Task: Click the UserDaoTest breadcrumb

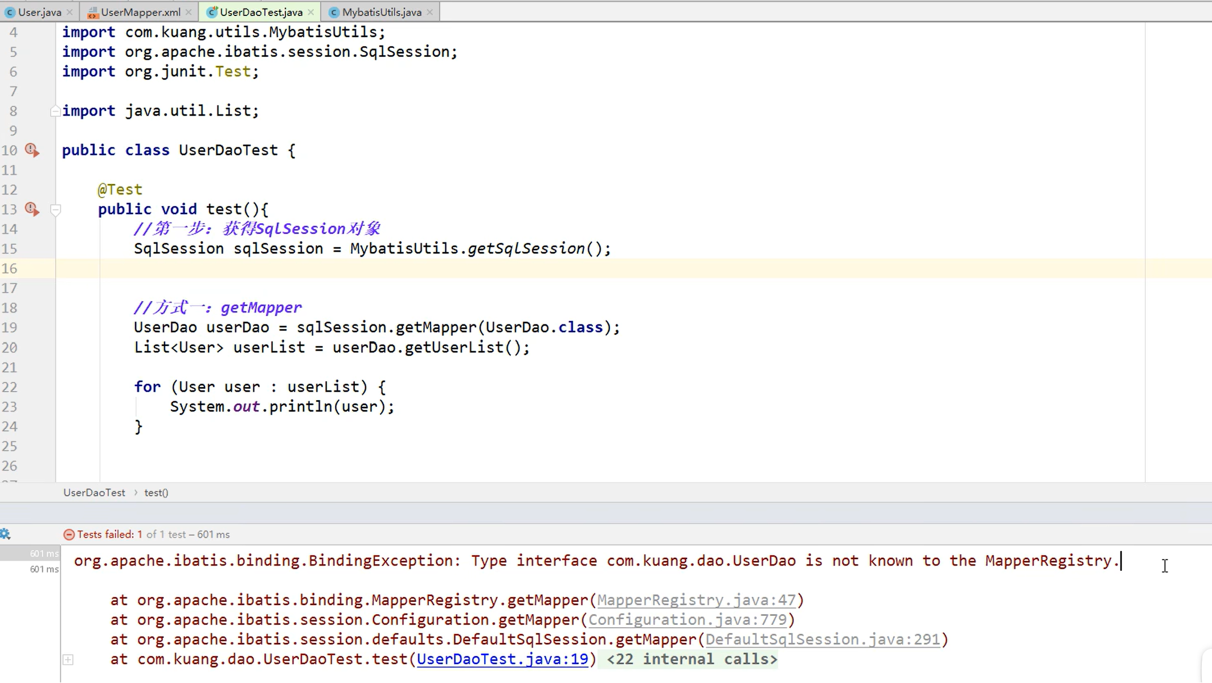Action: pos(94,493)
